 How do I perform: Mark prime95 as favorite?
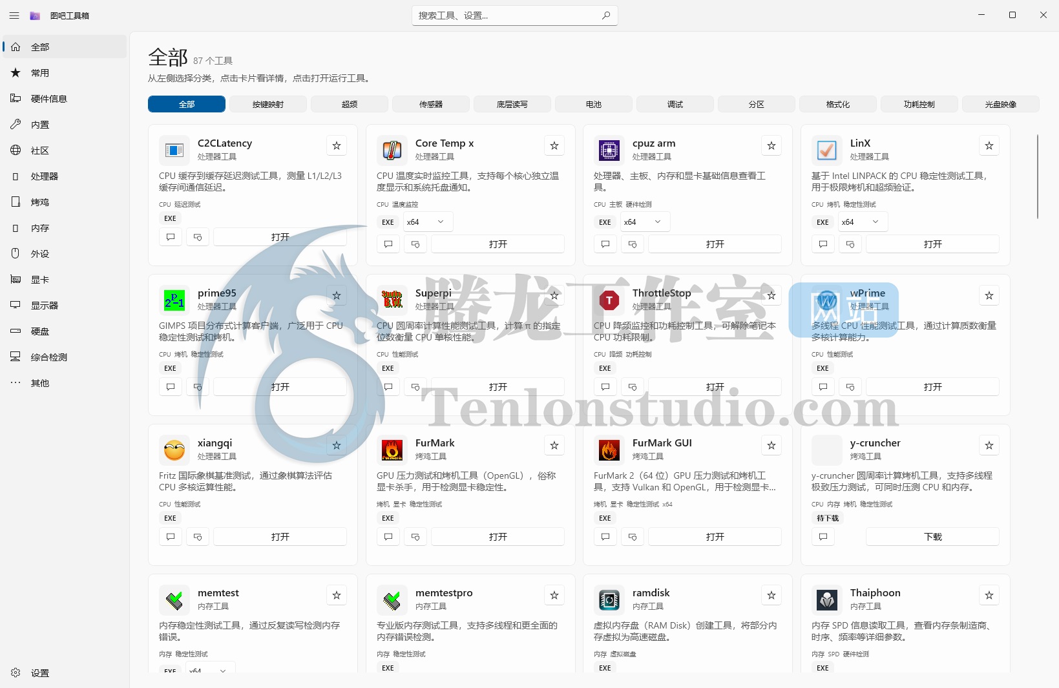[x=337, y=295]
